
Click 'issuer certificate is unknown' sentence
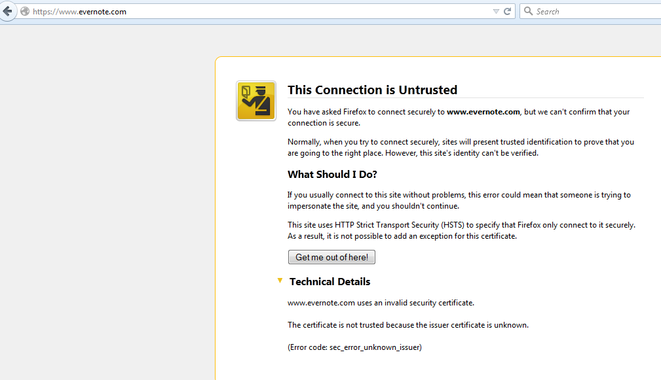click(x=408, y=325)
